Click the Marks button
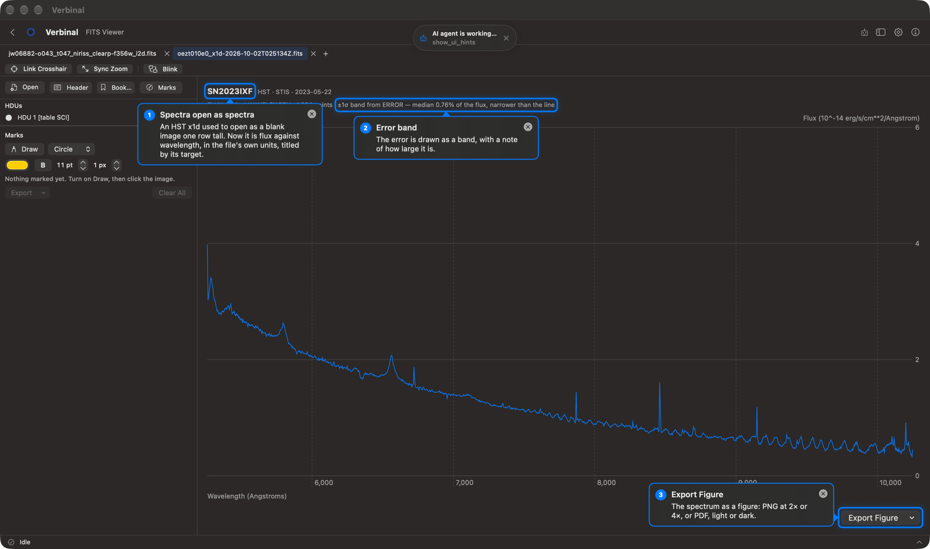930x549 pixels. click(161, 88)
